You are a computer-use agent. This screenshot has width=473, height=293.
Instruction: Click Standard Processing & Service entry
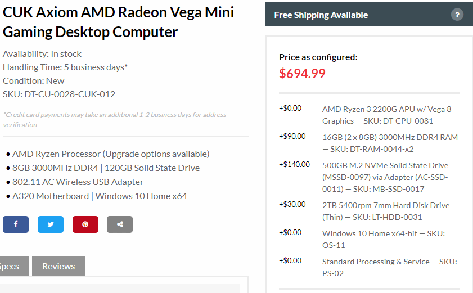coord(389,267)
